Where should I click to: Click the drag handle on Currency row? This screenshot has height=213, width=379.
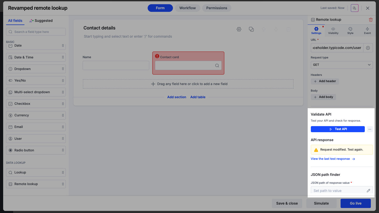(x=63, y=115)
